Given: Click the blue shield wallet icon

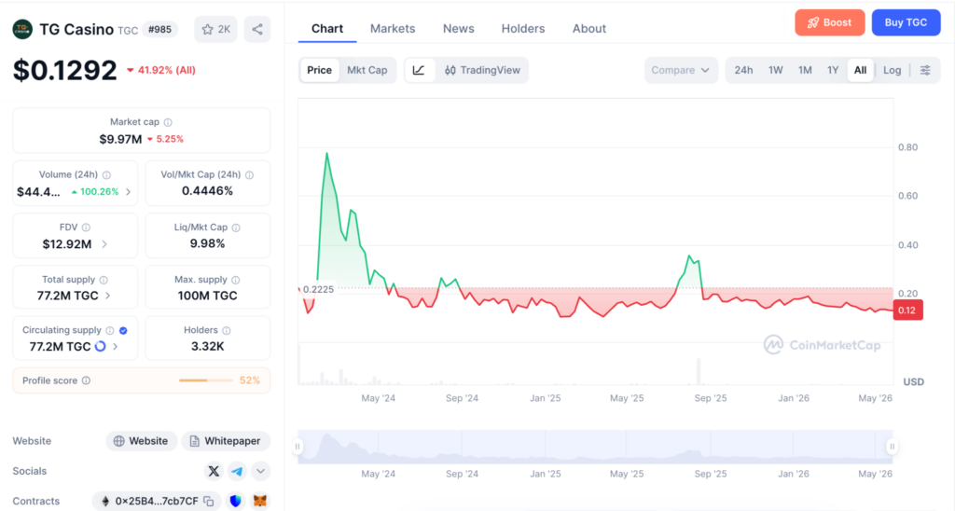Looking at the screenshot, I should (x=236, y=502).
